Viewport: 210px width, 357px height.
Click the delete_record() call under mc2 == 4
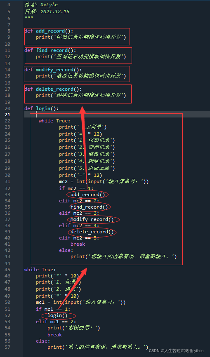(x=92, y=232)
